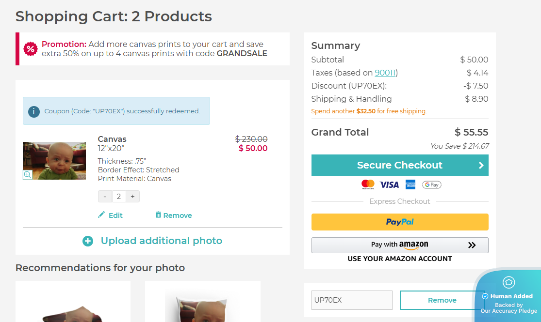Check out with the PayPal button
This screenshot has height=322, width=541.
tap(400, 222)
